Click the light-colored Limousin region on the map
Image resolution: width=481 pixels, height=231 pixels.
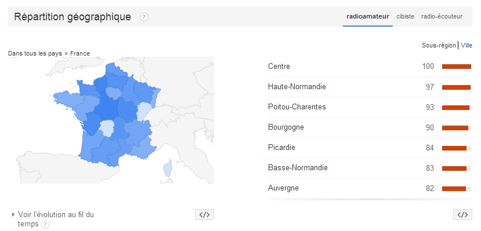(x=107, y=128)
